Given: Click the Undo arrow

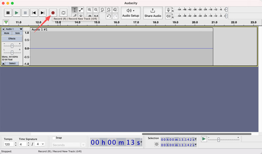Looking at the screenshot, I should pos(109,16).
